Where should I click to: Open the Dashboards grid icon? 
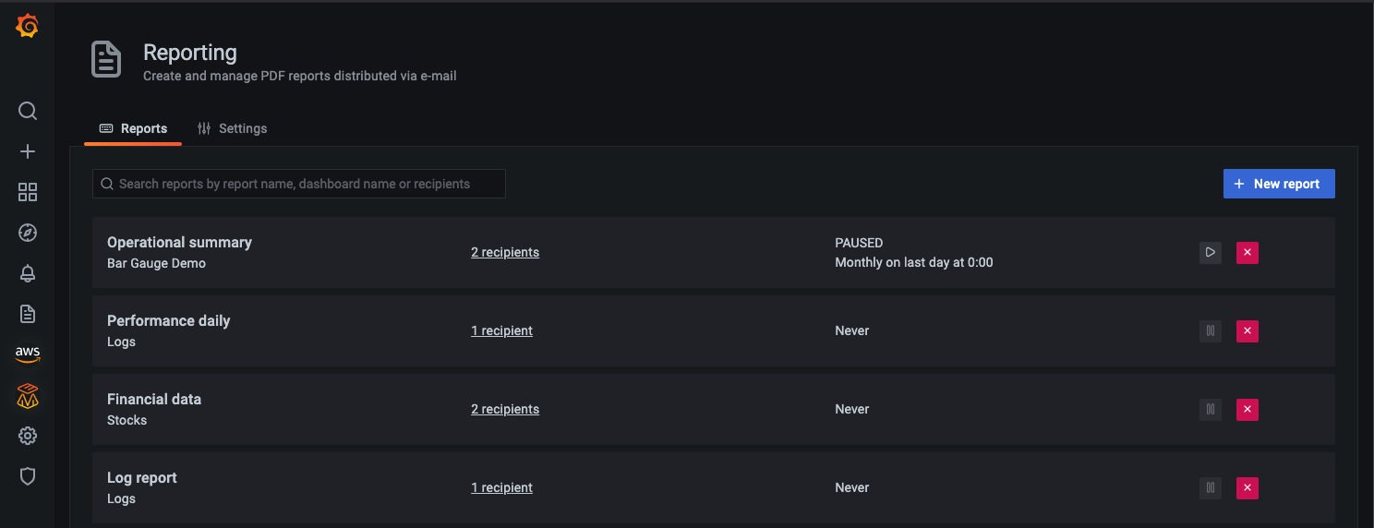(28, 192)
